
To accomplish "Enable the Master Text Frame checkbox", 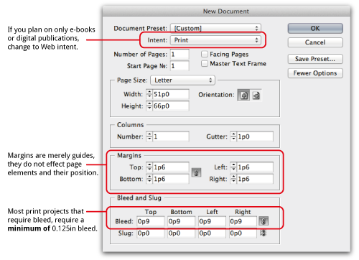I will point(205,63).
